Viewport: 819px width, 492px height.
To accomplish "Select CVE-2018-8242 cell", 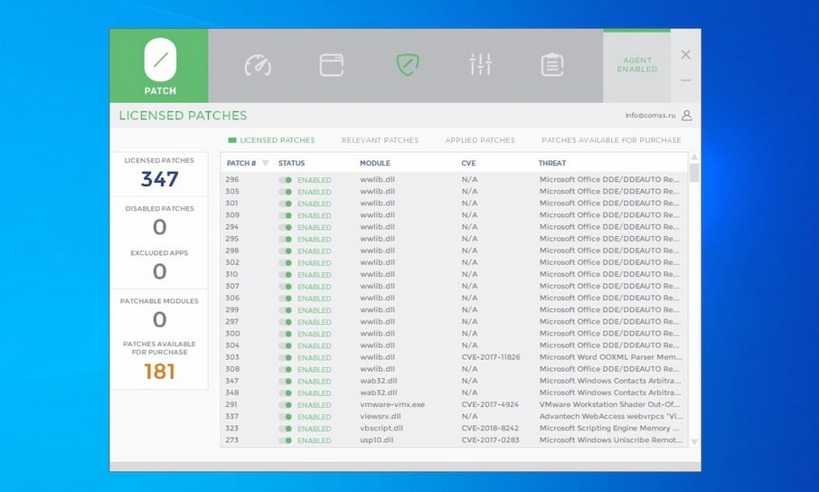I will 490,428.
